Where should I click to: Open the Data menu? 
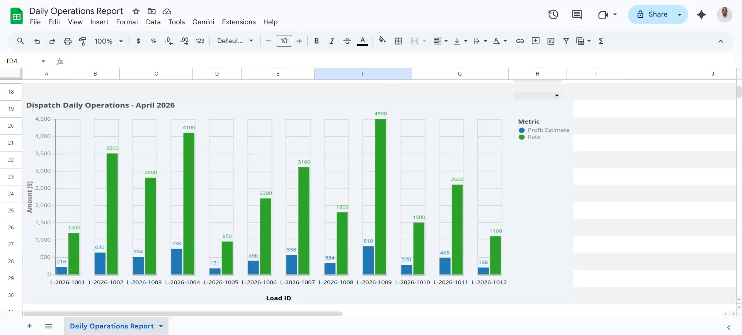point(153,22)
